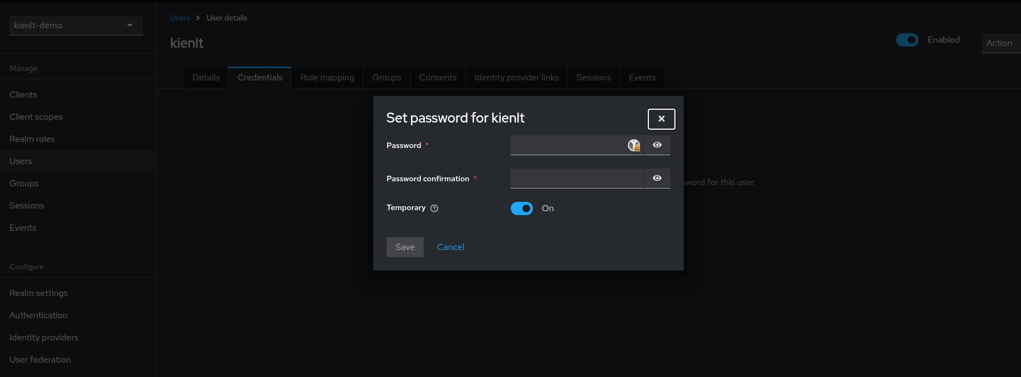1021x377 pixels.
Task: Expand the realm switcher dropdown arrow
Action: pos(130,25)
